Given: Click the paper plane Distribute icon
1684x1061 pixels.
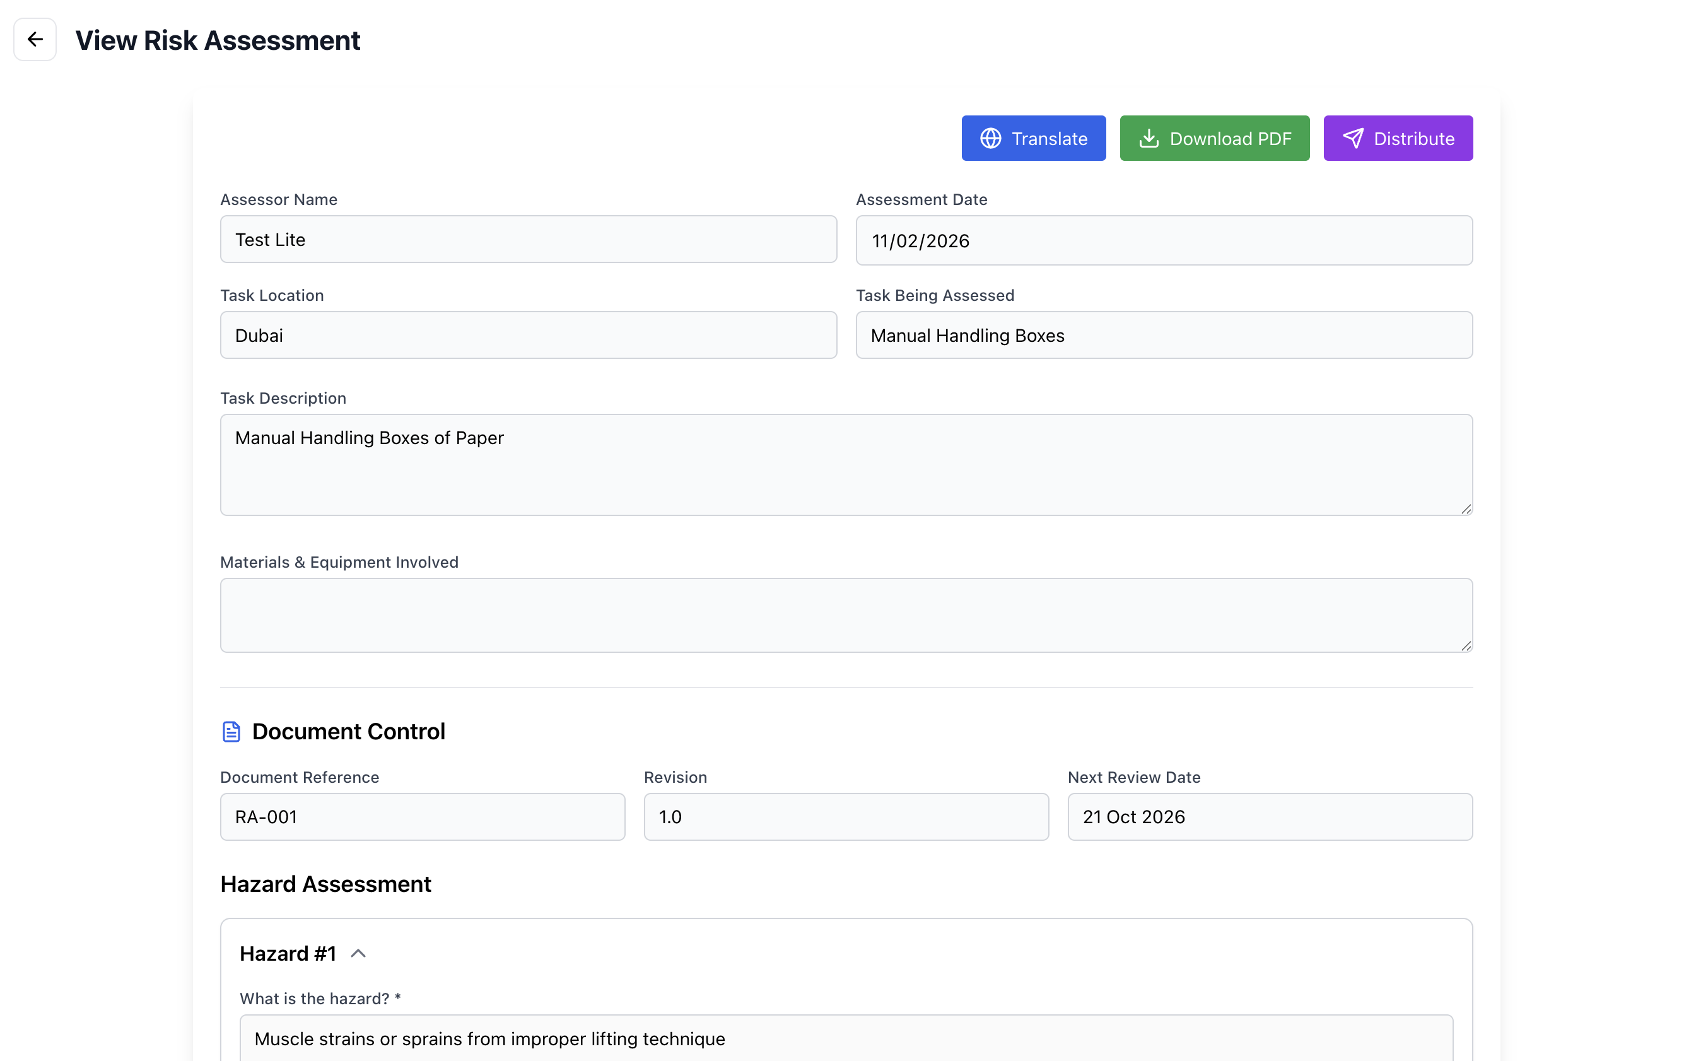Looking at the screenshot, I should coord(1352,139).
